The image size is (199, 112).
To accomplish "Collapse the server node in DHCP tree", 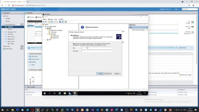I will pyautogui.click(x=44, y=26).
